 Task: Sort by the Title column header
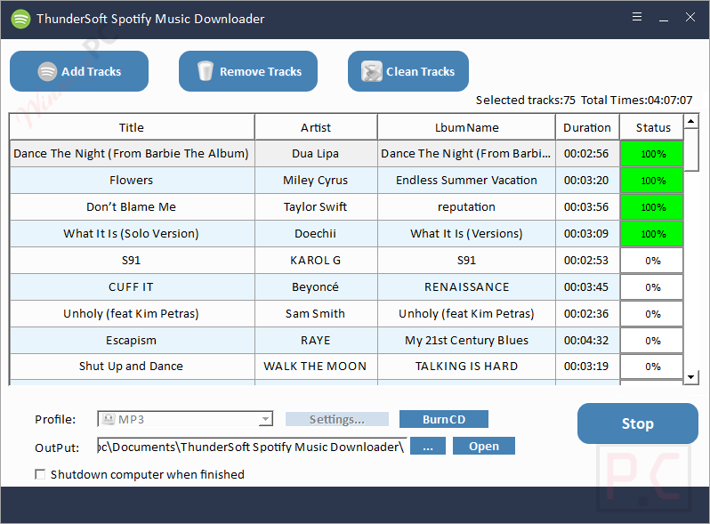click(x=132, y=127)
